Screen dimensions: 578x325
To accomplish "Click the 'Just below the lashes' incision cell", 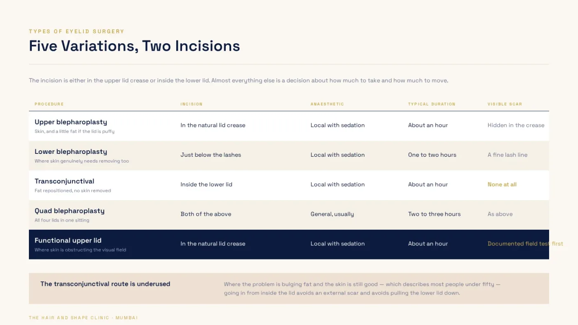I will click(x=211, y=155).
